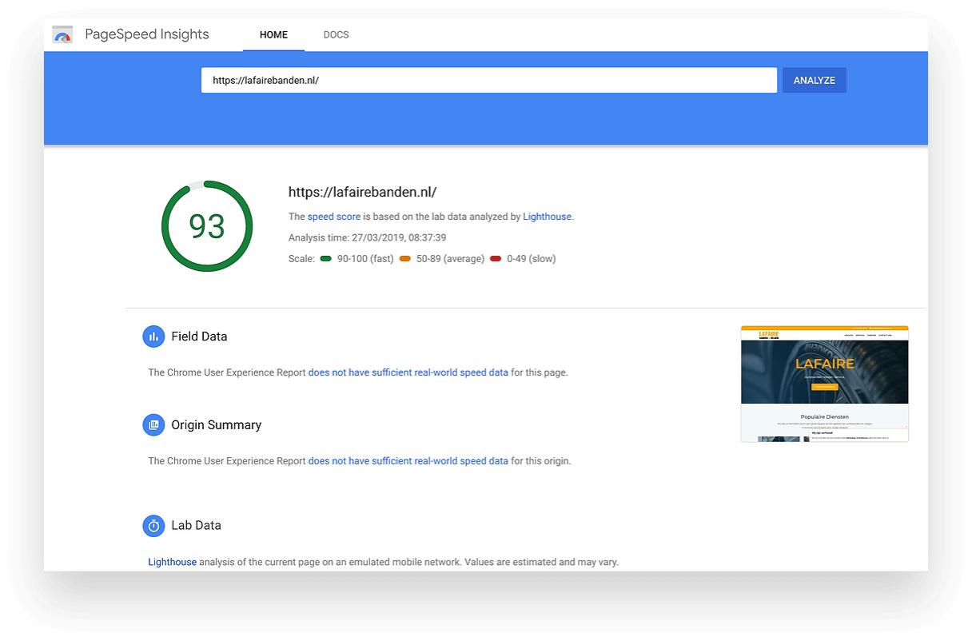The height and width of the screenshot is (641, 972).
Task: Open the insufficient speed data link under Origin Summary
Action: [408, 461]
